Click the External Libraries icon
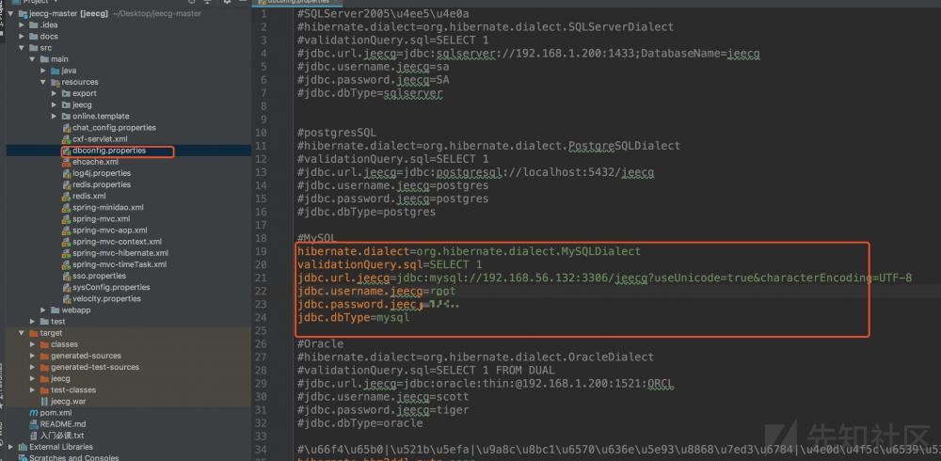The height and width of the screenshot is (461, 941). [23, 447]
